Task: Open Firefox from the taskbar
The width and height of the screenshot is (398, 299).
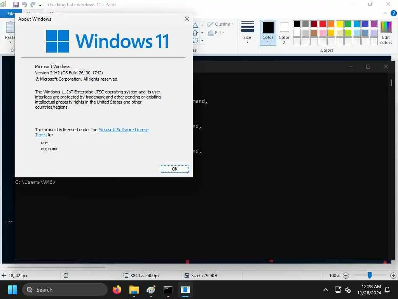Action: pyautogui.click(x=117, y=290)
